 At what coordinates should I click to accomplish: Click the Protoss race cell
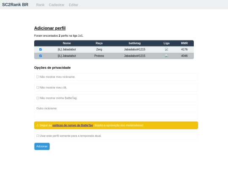click(x=99, y=56)
